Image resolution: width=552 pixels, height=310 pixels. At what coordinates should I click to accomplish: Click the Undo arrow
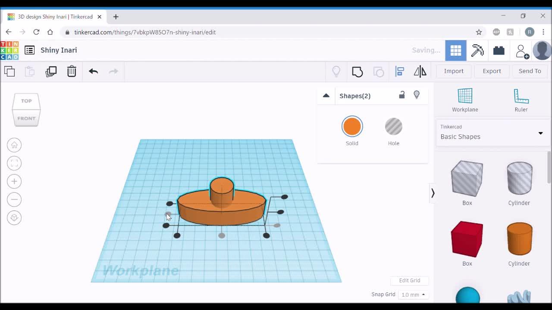click(x=93, y=71)
